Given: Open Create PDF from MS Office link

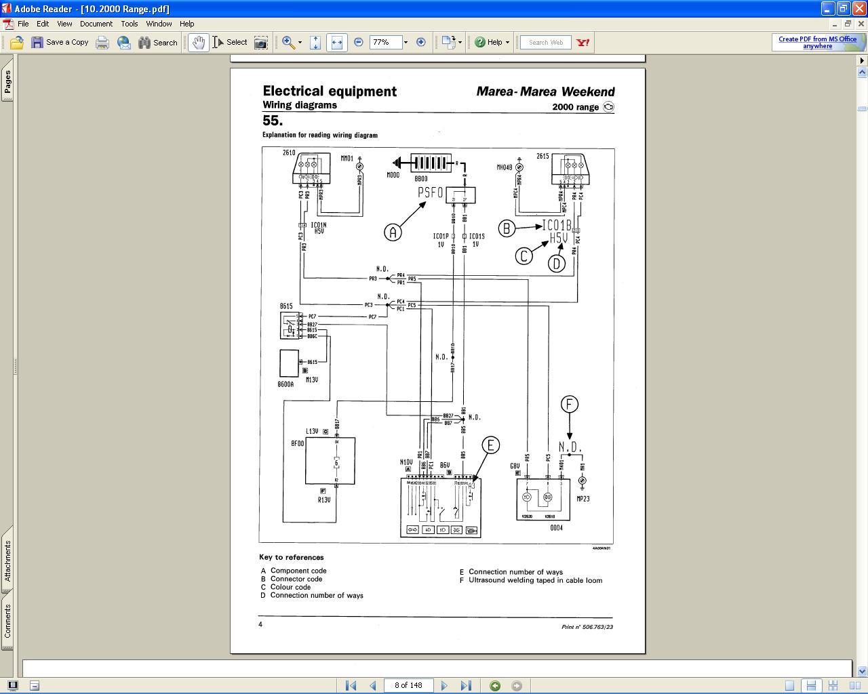Looking at the screenshot, I should tap(817, 42).
